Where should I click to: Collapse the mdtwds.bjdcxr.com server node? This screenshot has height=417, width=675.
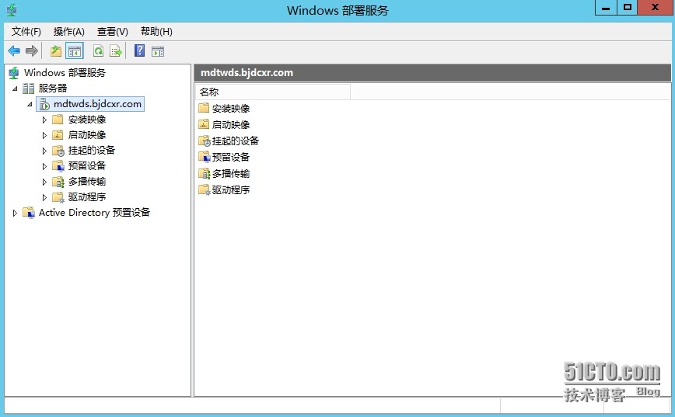coord(30,104)
